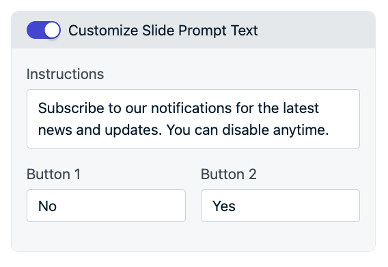Viewport: 388px width, 267px height.
Task: Click the Button 2 label
Action: (x=228, y=174)
